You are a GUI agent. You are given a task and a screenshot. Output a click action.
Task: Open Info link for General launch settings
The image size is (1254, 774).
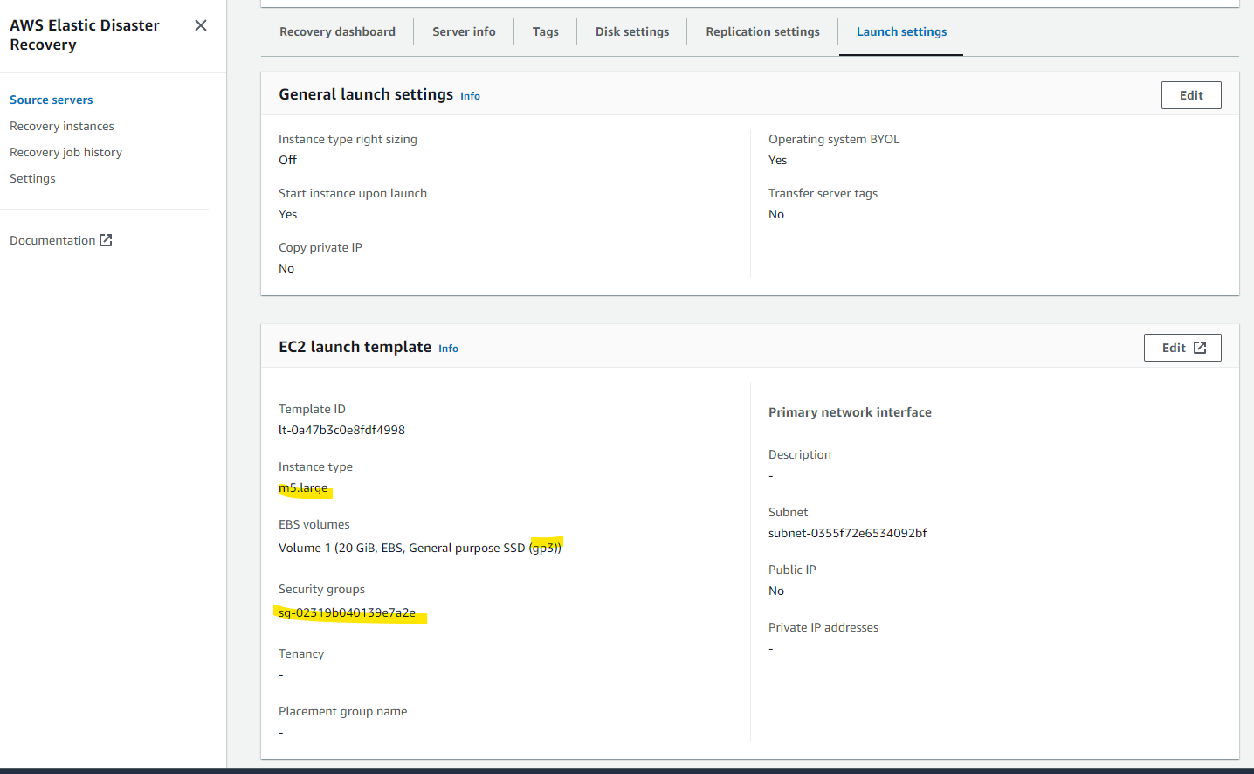click(470, 96)
